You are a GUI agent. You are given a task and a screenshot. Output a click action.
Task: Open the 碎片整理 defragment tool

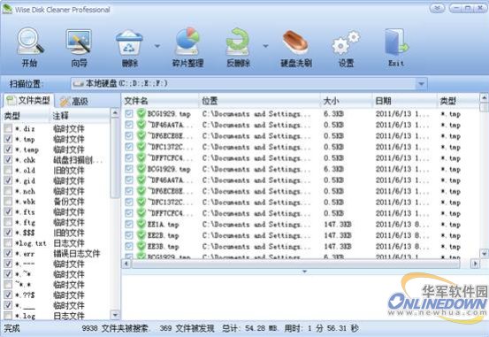[187, 42]
